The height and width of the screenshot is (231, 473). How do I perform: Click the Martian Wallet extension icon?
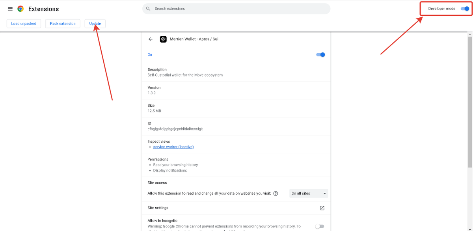click(x=163, y=39)
